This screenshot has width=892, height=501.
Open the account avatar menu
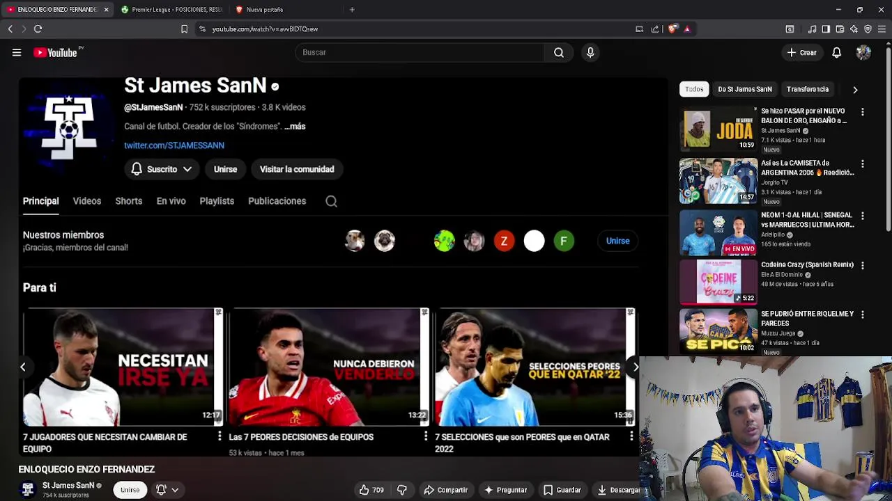pyautogui.click(x=863, y=52)
